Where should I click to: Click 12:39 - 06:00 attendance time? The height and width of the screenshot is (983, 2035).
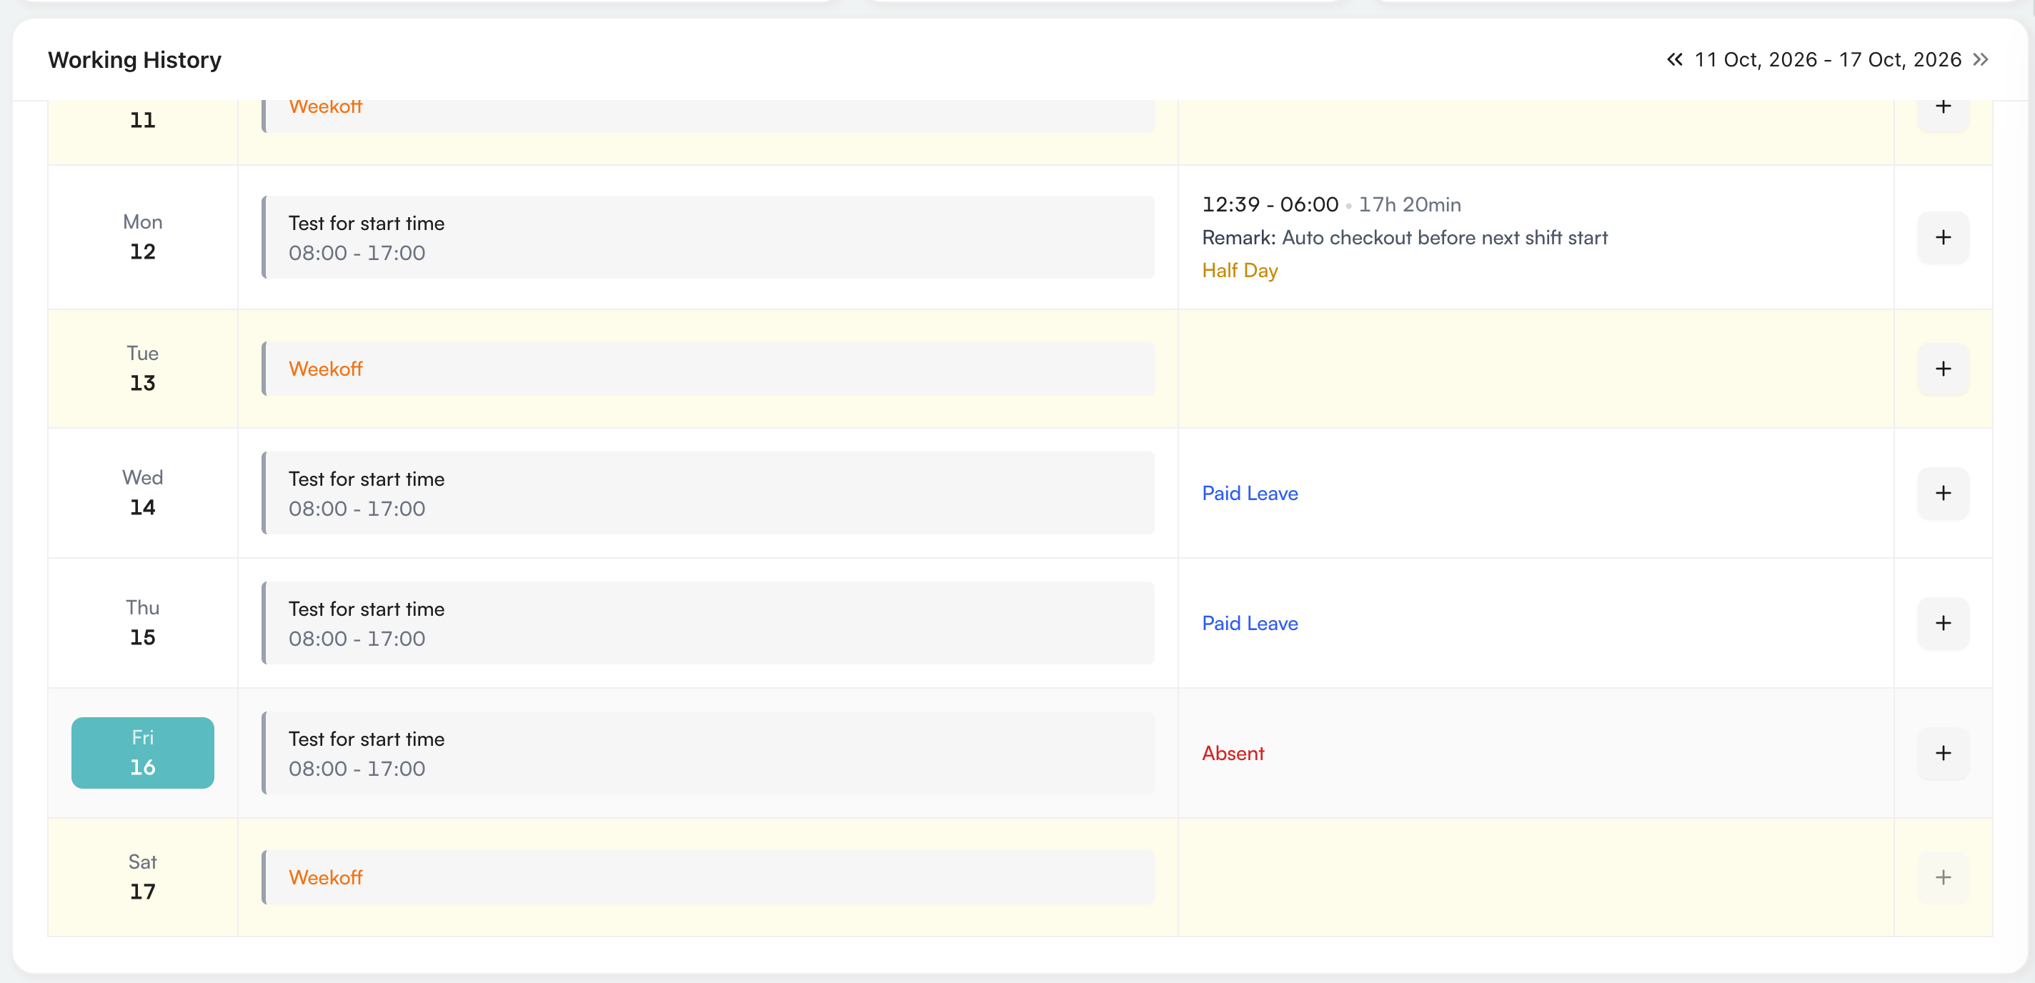point(1270,204)
